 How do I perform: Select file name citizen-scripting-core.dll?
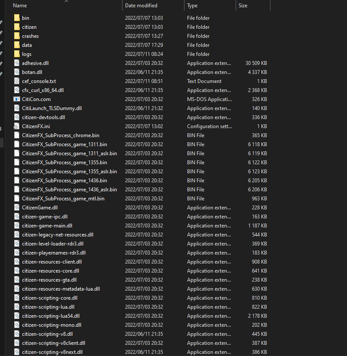(x=49, y=298)
